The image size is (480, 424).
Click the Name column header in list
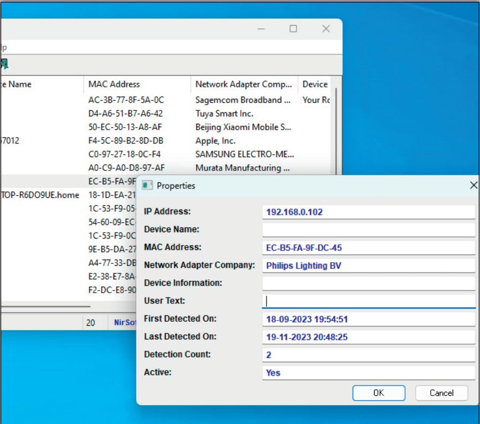coord(42,84)
